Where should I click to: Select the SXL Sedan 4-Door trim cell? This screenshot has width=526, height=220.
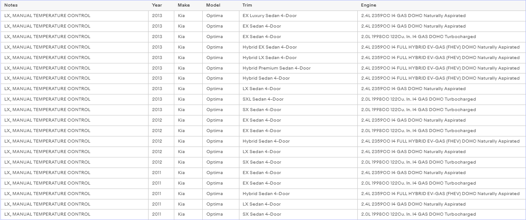click(298, 99)
